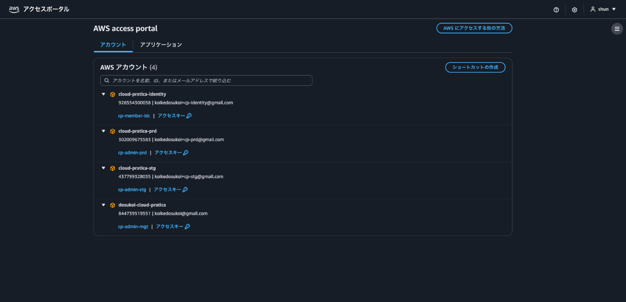626x302 pixels.
Task: Open アクセスキー next to cp-admin-stg
Action: 171,189
